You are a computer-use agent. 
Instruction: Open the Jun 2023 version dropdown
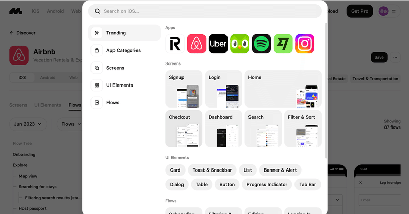[28, 124]
